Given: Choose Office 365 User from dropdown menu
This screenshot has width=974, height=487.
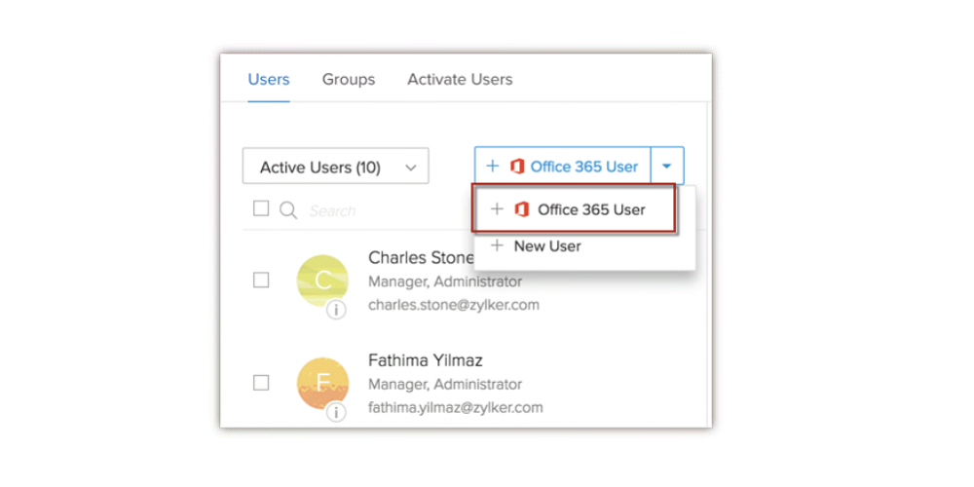Looking at the screenshot, I should (x=574, y=209).
